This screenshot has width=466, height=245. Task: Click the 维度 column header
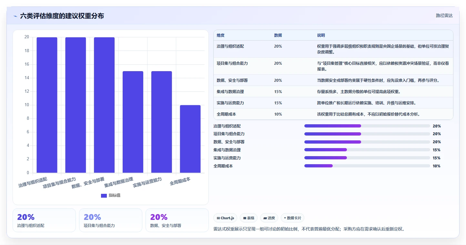[x=221, y=35]
